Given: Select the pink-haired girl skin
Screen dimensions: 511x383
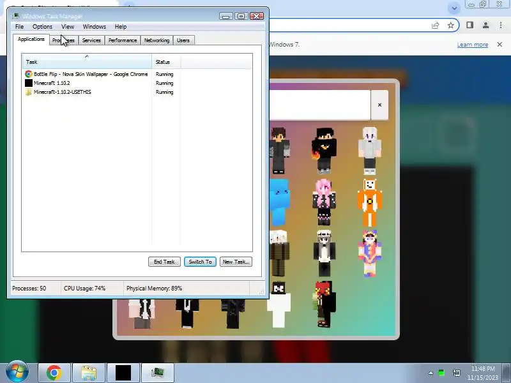Looking at the screenshot, I should pyautogui.click(x=324, y=202).
